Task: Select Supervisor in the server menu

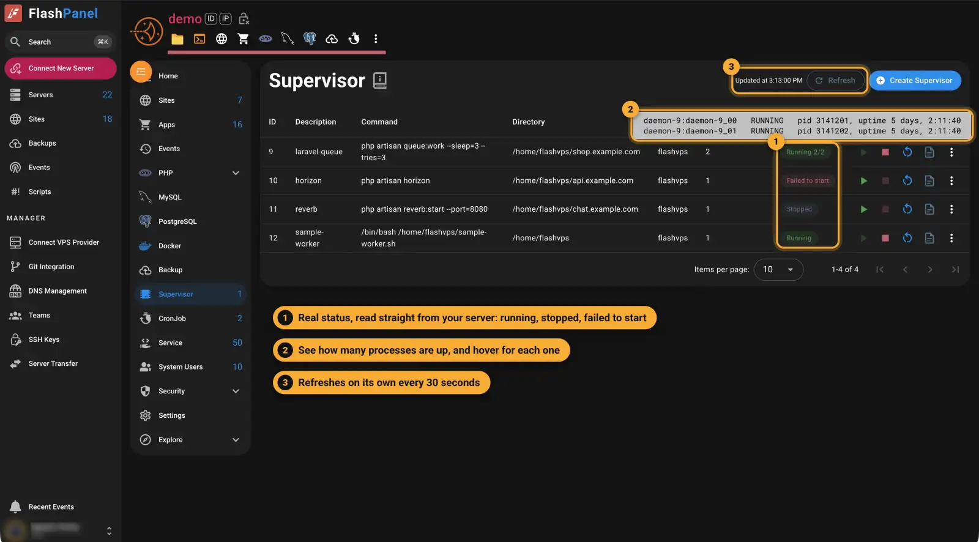Action: click(190, 294)
